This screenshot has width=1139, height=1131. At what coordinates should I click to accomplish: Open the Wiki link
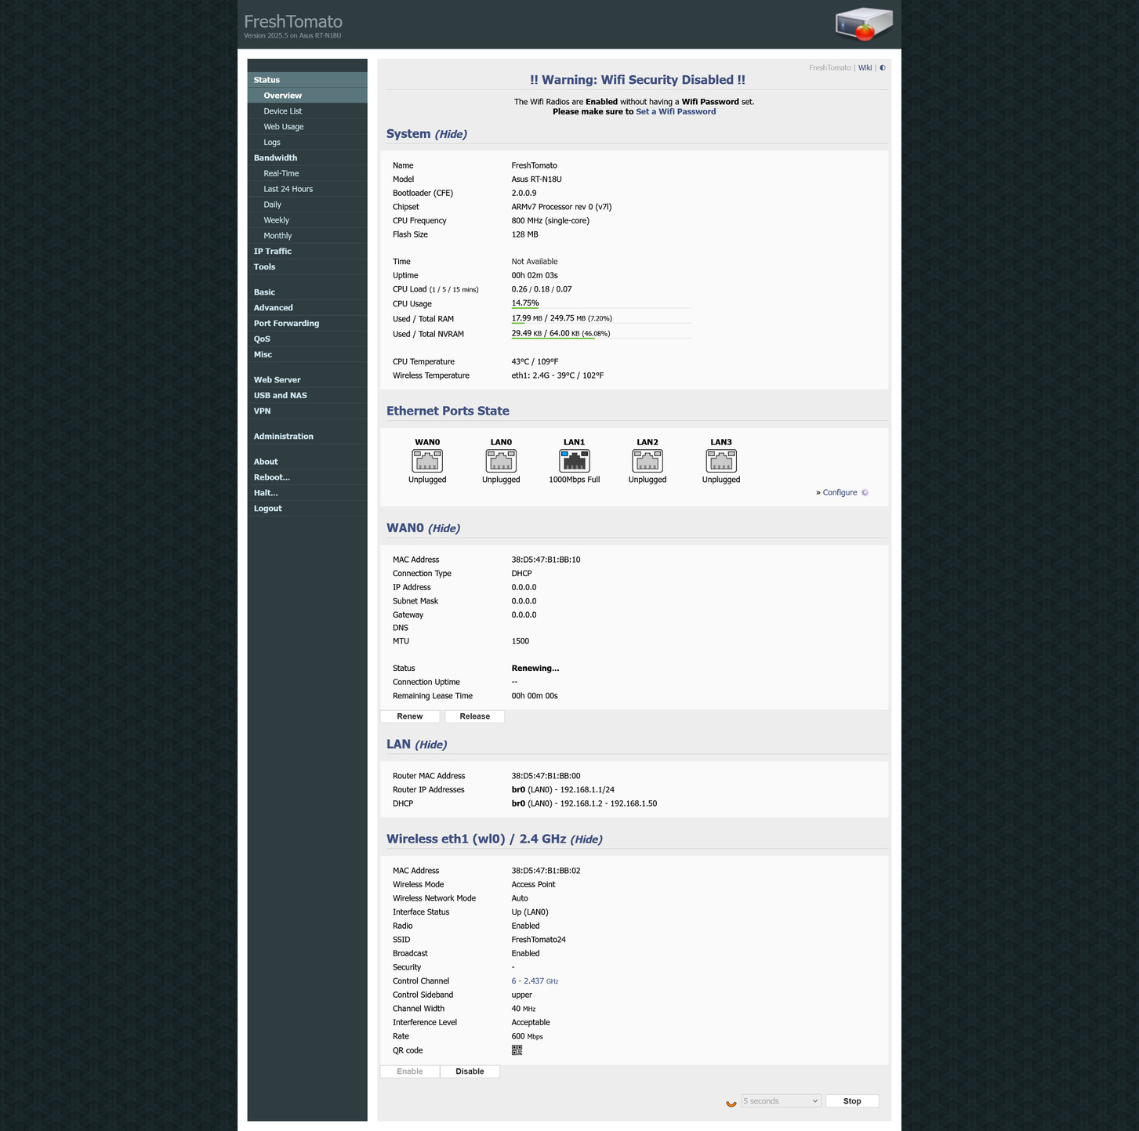(x=865, y=68)
